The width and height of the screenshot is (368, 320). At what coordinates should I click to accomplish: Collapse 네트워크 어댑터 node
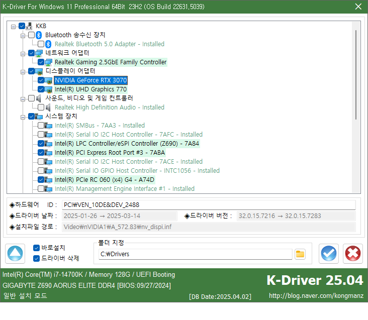click(x=23, y=54)
